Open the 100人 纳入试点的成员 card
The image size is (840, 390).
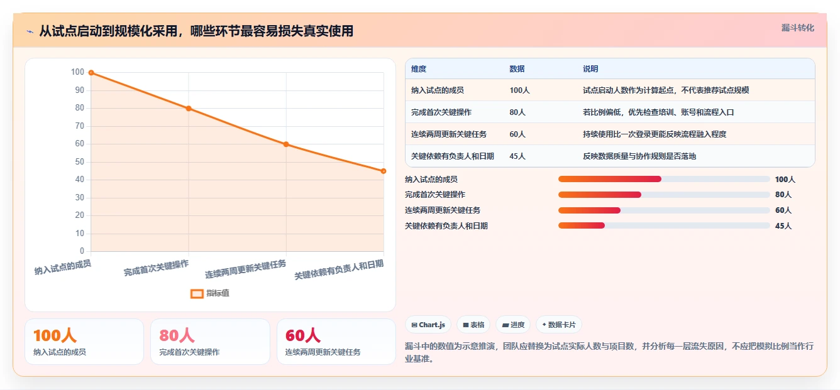point(84,342)
